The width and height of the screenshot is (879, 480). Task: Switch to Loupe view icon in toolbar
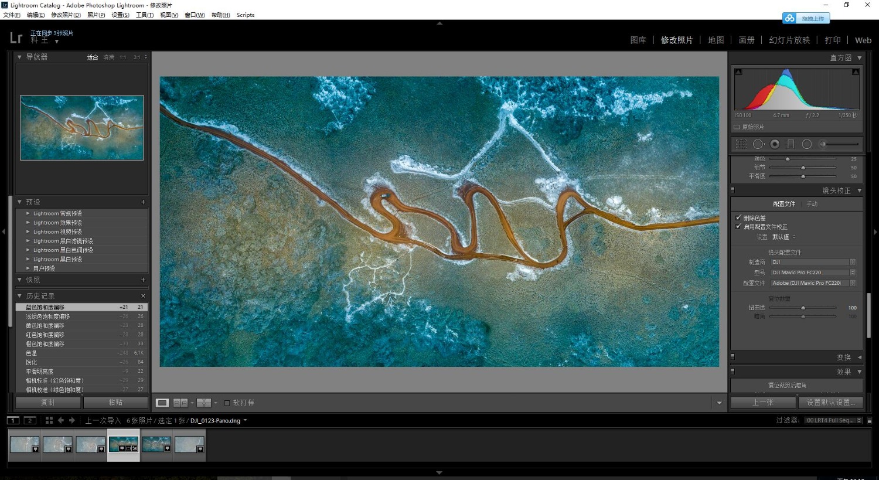(x=162, y=403)
